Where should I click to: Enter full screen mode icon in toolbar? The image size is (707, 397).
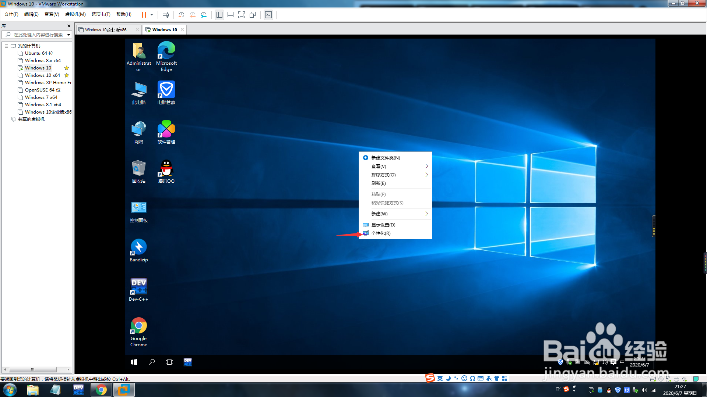[242, 15]
